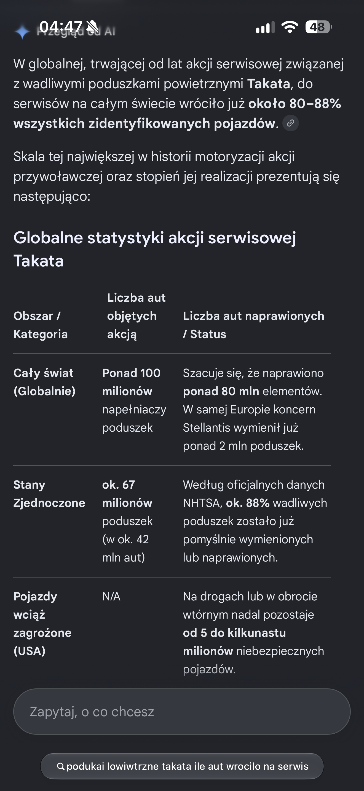The height and width of the screenshot is (791, 364).
Task: Tap the battery level indicator
Action: [318, 27]
